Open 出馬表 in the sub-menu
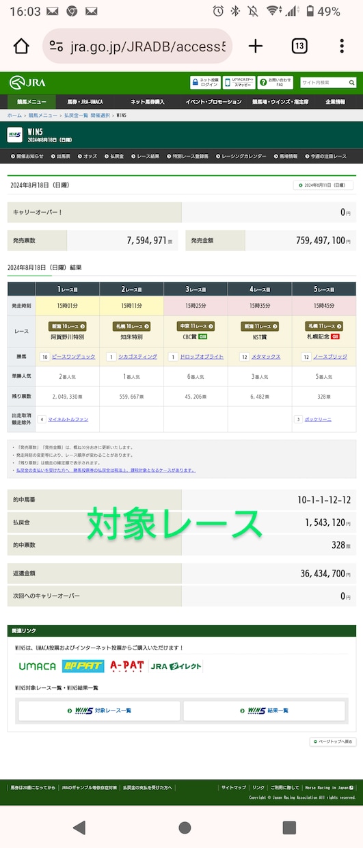 [x=61, y=156]
